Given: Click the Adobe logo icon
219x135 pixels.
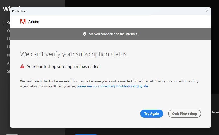Looking at the screenshot, I should [23, 22].
